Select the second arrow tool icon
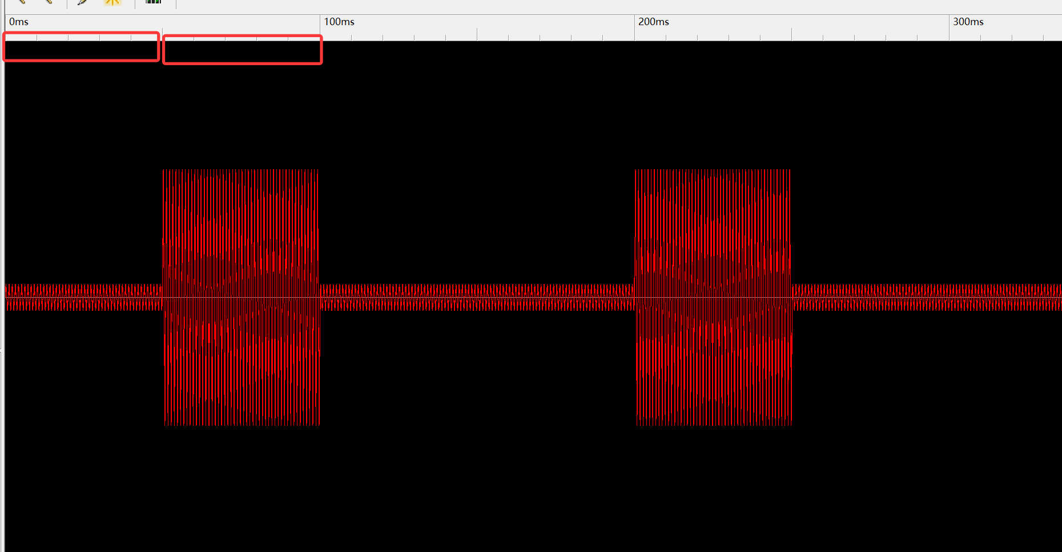The width and height of the screenshot is (1062, 552). pyautogui.click(x=49, y=2)
